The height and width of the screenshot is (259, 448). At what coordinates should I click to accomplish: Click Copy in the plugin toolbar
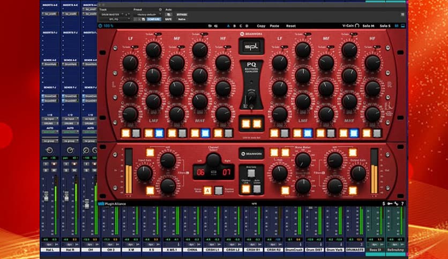coord(261,26)
